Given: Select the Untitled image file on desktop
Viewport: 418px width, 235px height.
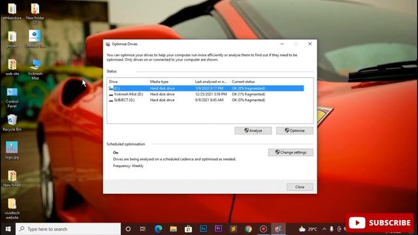Looking at the screenshot, I should coord(35,39).
